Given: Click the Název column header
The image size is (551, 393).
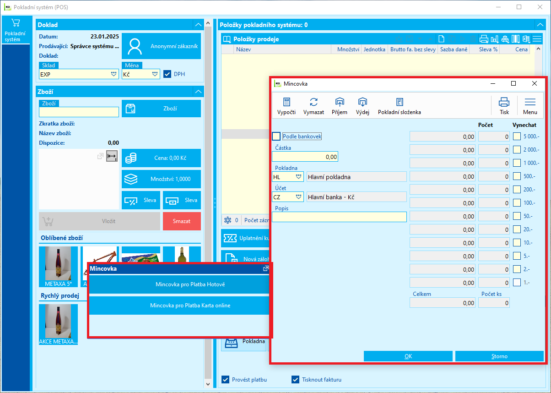Looking at the screenshot, I should pyautogui.click(x=282, y=49).
